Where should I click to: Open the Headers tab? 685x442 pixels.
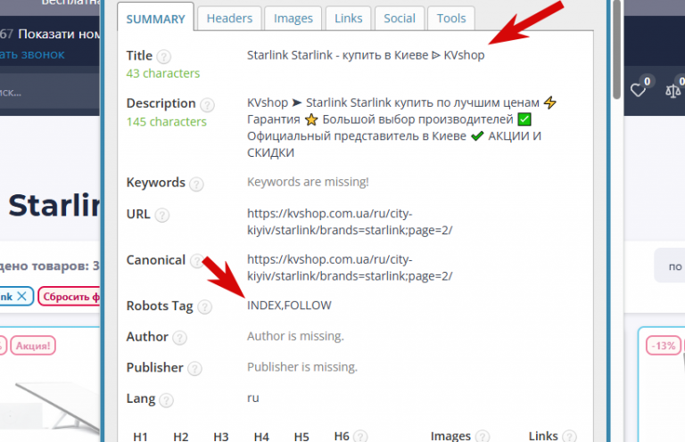pyautogui.click(x=229, y=19)
